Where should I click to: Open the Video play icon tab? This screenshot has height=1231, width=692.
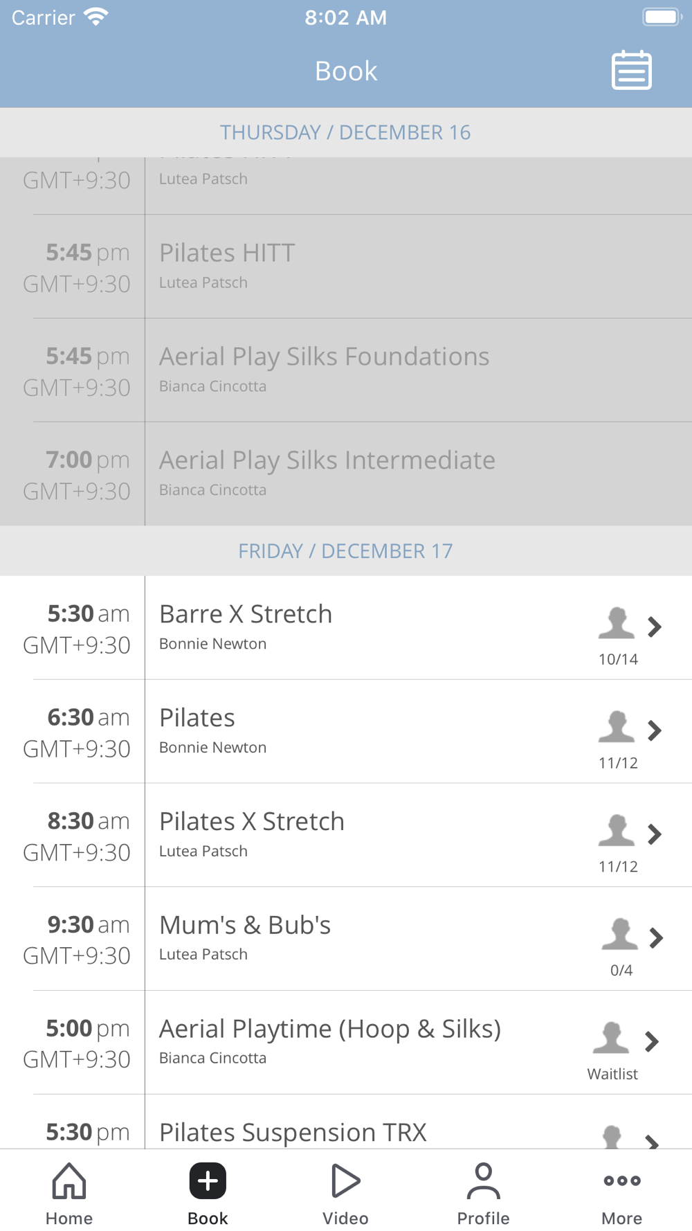pos(345,1180)
